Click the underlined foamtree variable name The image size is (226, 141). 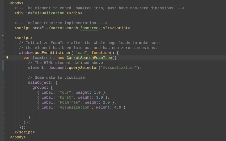(x=41, y=58)
